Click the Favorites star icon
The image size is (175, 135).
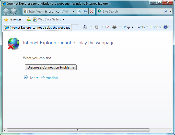pos(6,19)
